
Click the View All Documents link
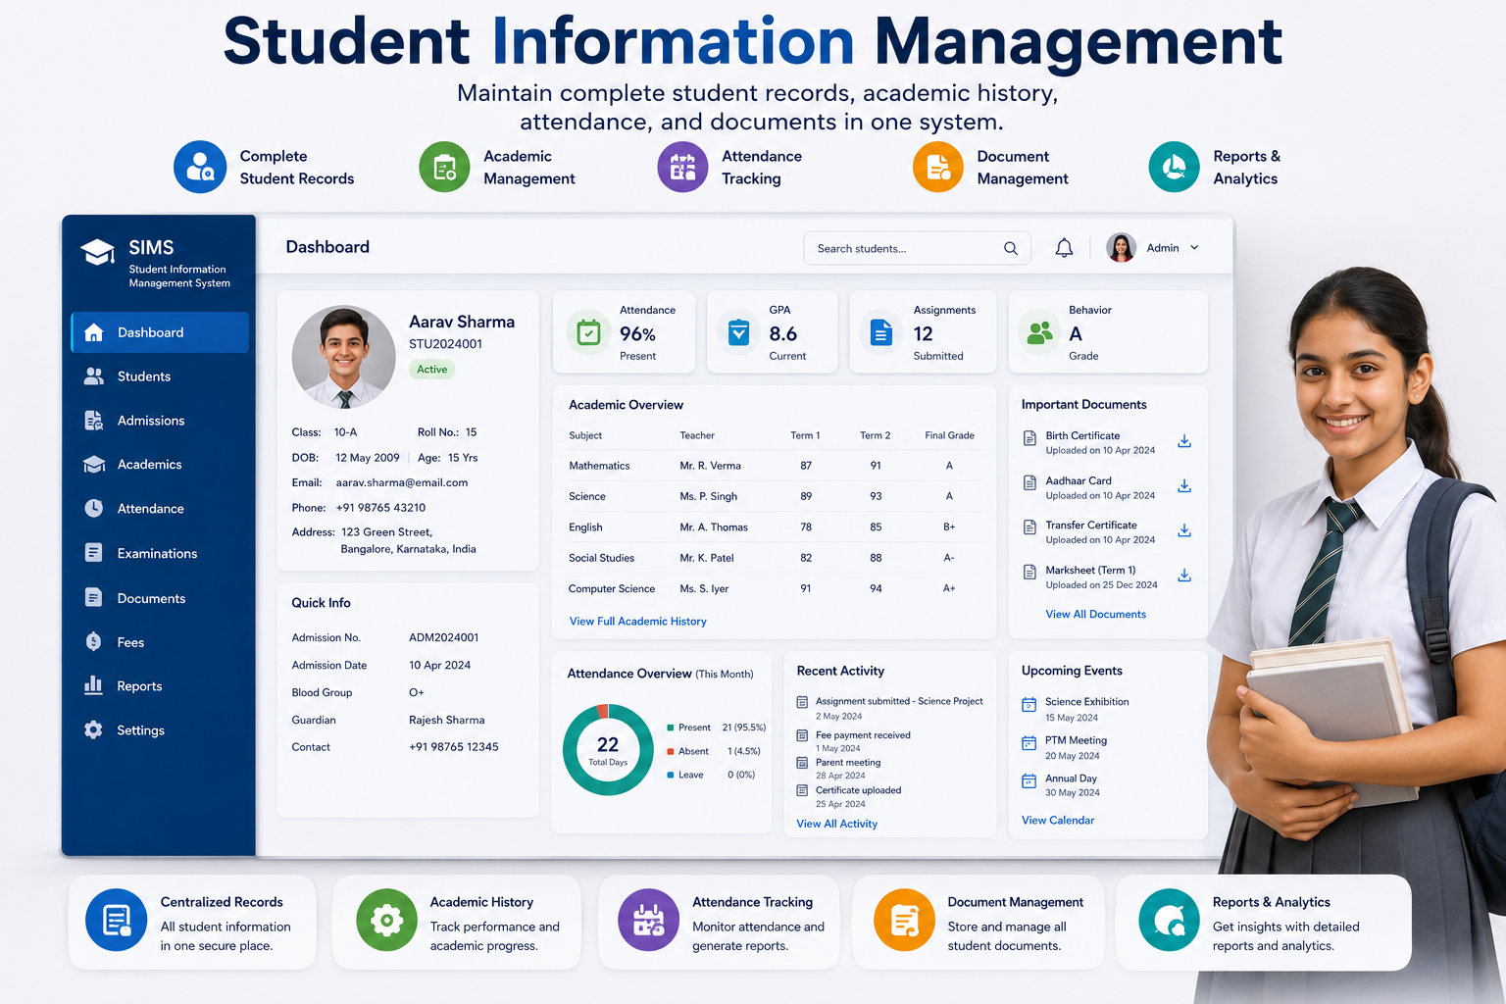[1095, 615]
